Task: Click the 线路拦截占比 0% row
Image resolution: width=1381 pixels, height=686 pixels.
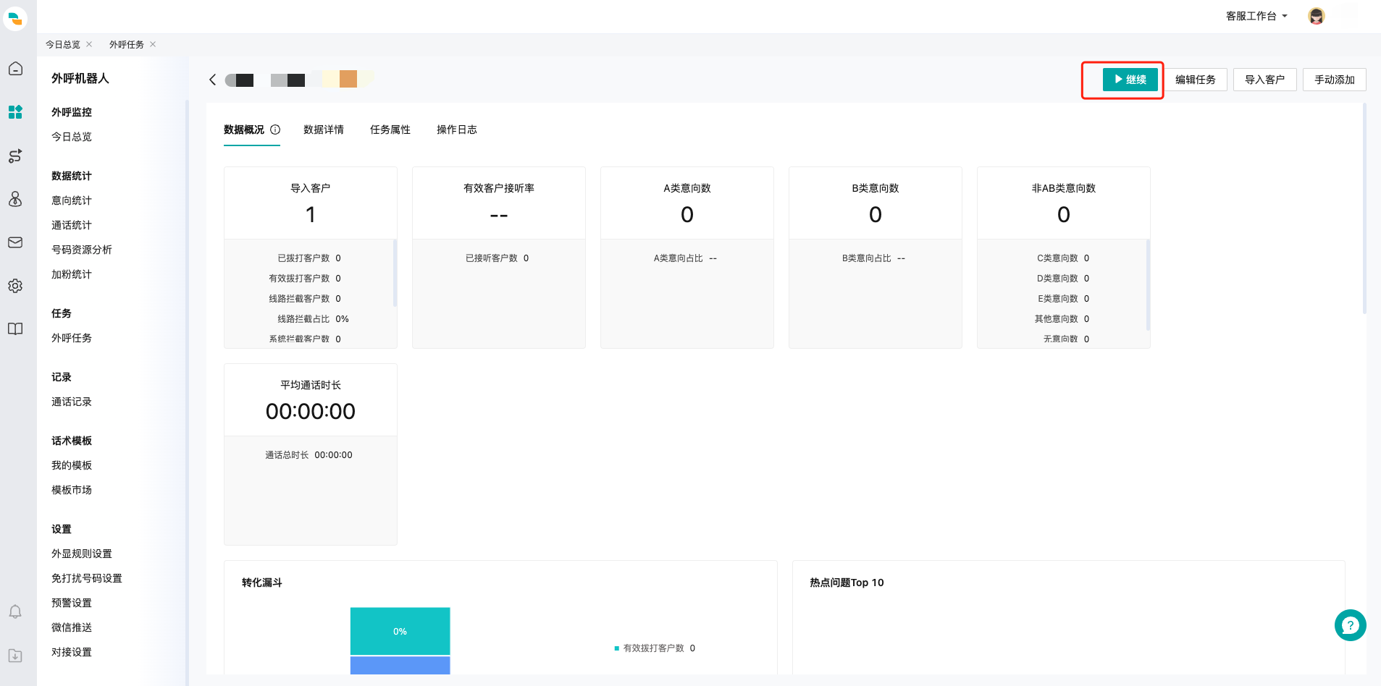Action: [313, 319]
